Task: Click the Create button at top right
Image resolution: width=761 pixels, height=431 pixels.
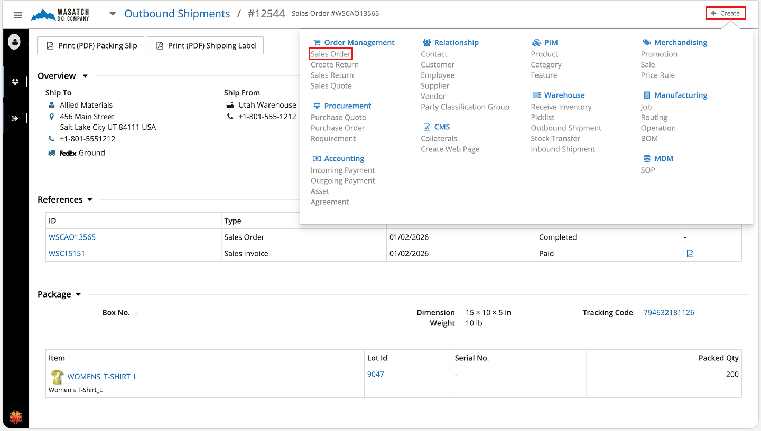Action: tap(725, 14)
